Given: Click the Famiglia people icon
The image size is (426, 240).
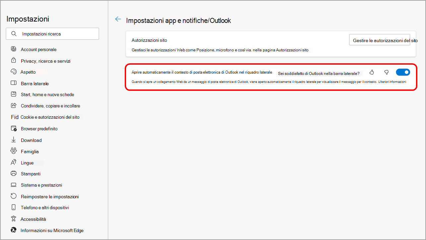Looking at the screenshot, I should click(14, 151).
